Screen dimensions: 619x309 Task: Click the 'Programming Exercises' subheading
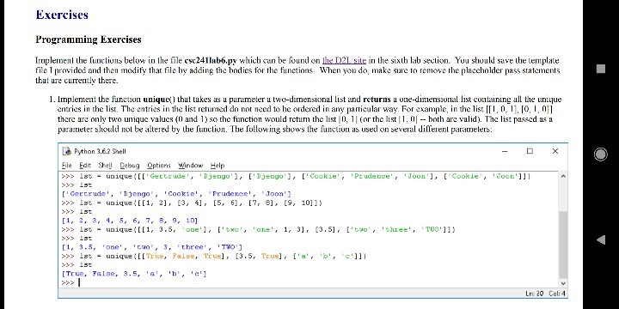pos(89,39)
